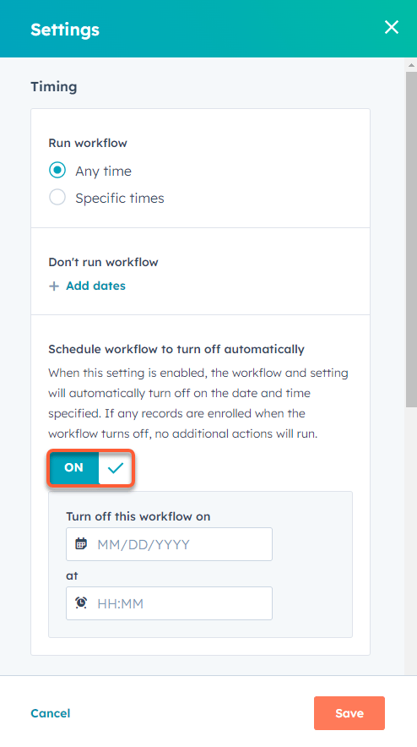This screenshot has height=747, width=417.
Task: Open the HH:MM time selector field
Action: (169, 603)
